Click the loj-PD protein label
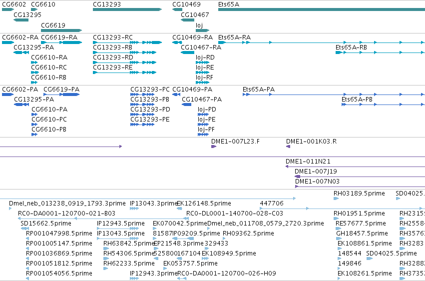The image size is (425, 281). tap(207, 109)
